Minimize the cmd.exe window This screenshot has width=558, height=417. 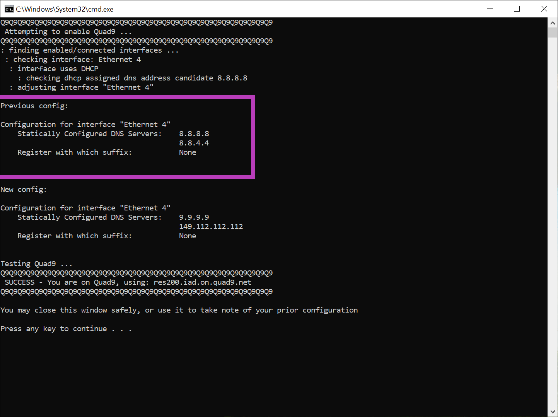(490, 9)
